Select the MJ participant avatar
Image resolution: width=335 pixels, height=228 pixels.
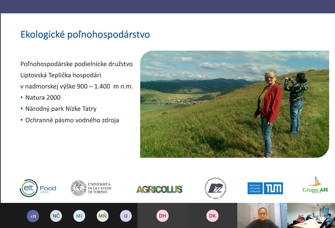79,216
